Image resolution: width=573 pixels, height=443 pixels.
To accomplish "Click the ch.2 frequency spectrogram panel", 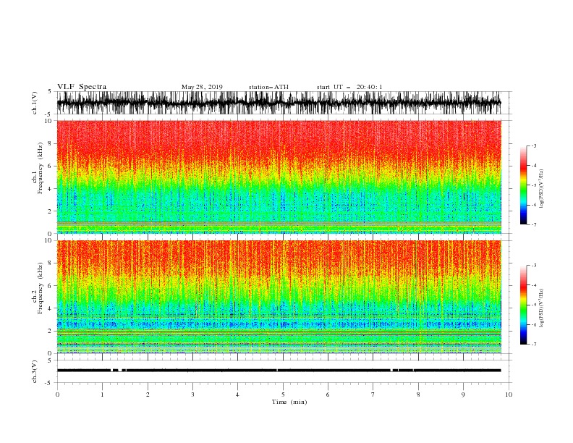I will [x=279, y=297].
